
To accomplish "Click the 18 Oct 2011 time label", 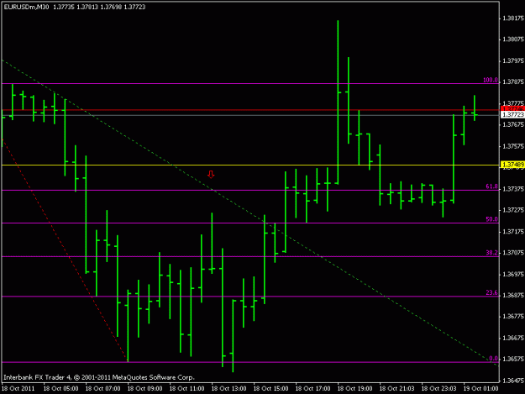I will pyautogui.click(x=18, y=389).
